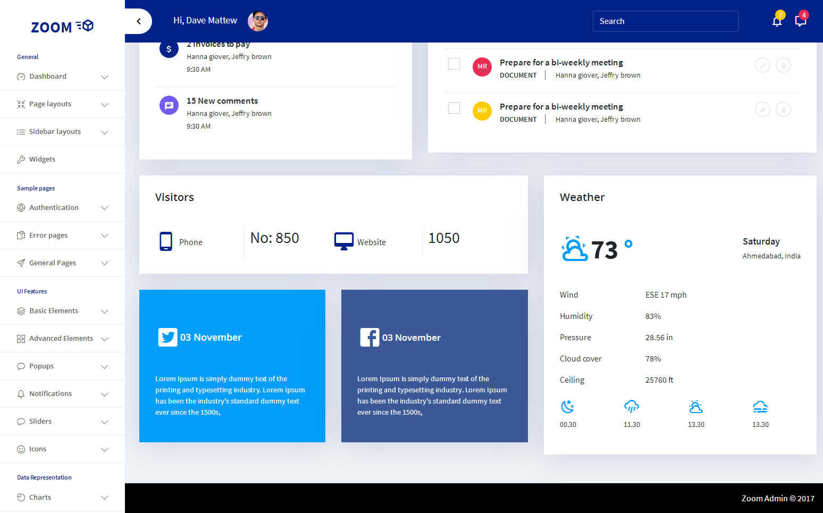The height and width of the screenshot is (513, 823).
Task: Expand the sidebar Notifications chevron
Action: click(105, 394)
